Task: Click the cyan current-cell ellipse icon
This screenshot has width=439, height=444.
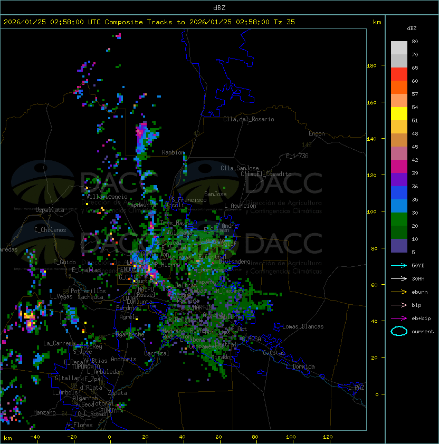Action: tap(399, 331)
